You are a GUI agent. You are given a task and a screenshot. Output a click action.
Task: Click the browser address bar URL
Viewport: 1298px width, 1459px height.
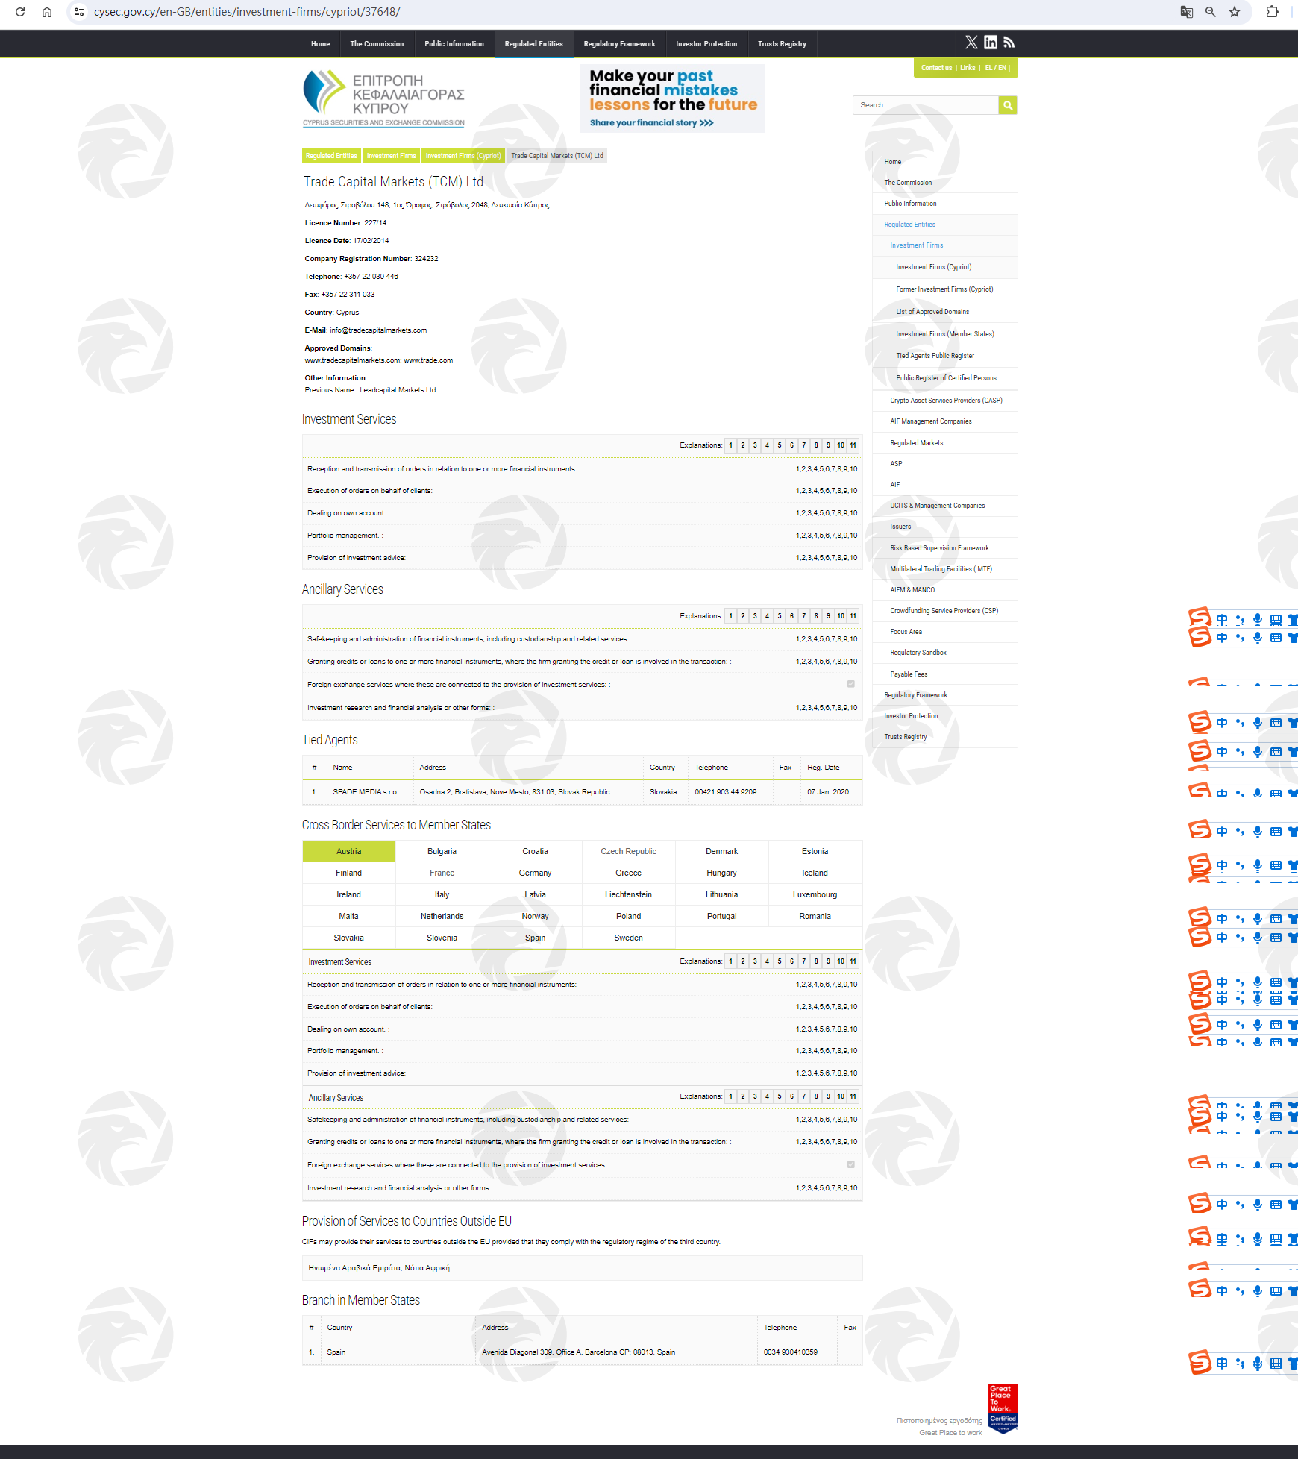247,12
